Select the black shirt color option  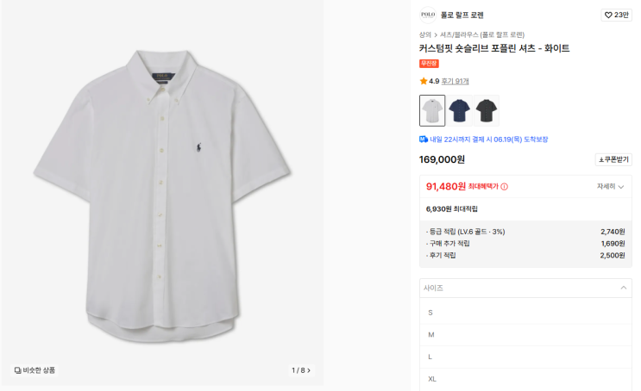pyautogui.click(x=487, y=110)
